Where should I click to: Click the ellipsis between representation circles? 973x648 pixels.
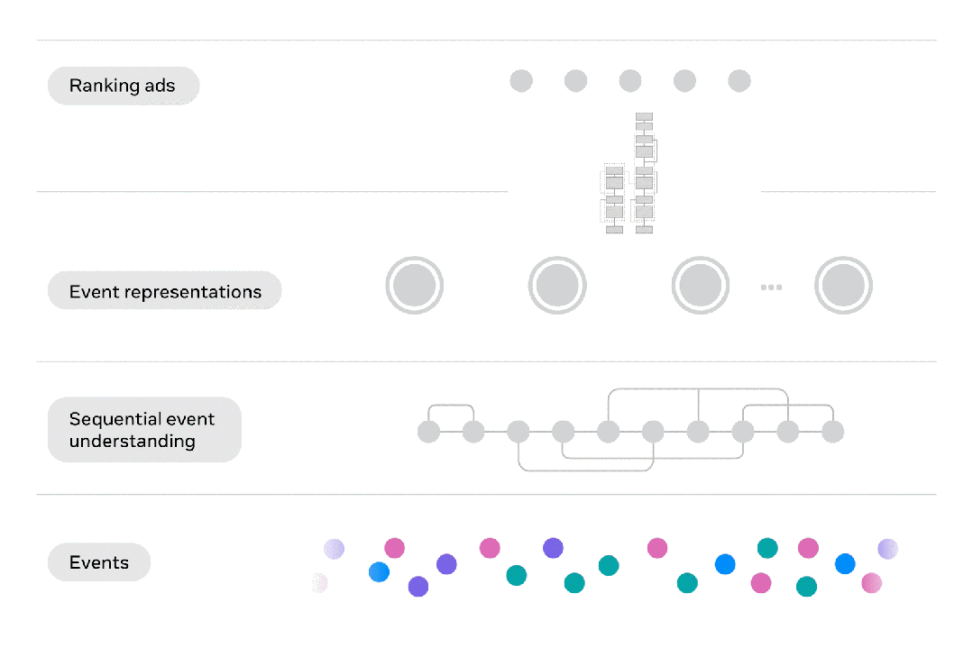771,287
